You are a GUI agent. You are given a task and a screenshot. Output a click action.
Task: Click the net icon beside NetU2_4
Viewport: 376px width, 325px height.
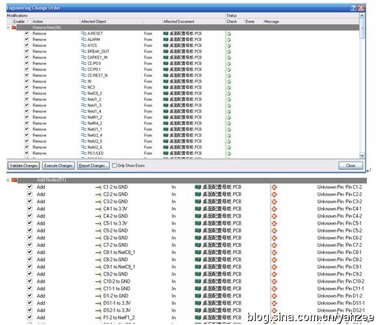84,135
